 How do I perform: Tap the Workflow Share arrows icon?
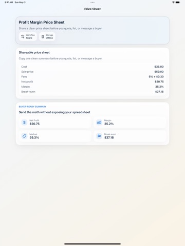click(23, 36)
